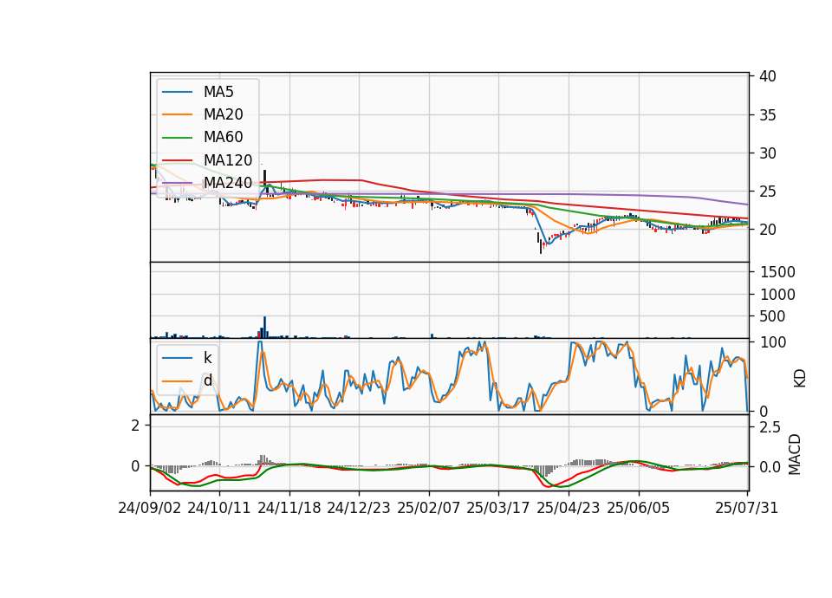Click the MA120 legend label
Viewport: 832px width, 598px height.
228,160
